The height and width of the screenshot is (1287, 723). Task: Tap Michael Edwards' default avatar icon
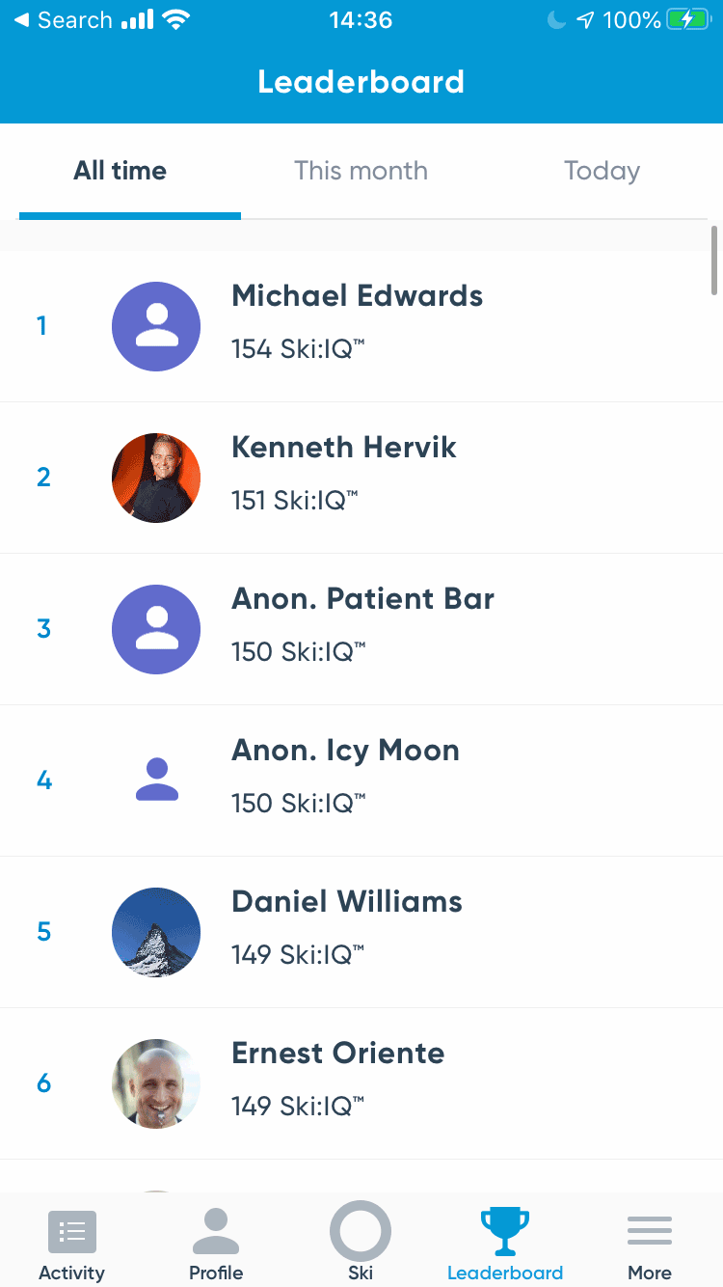click(x=156, y=326)
